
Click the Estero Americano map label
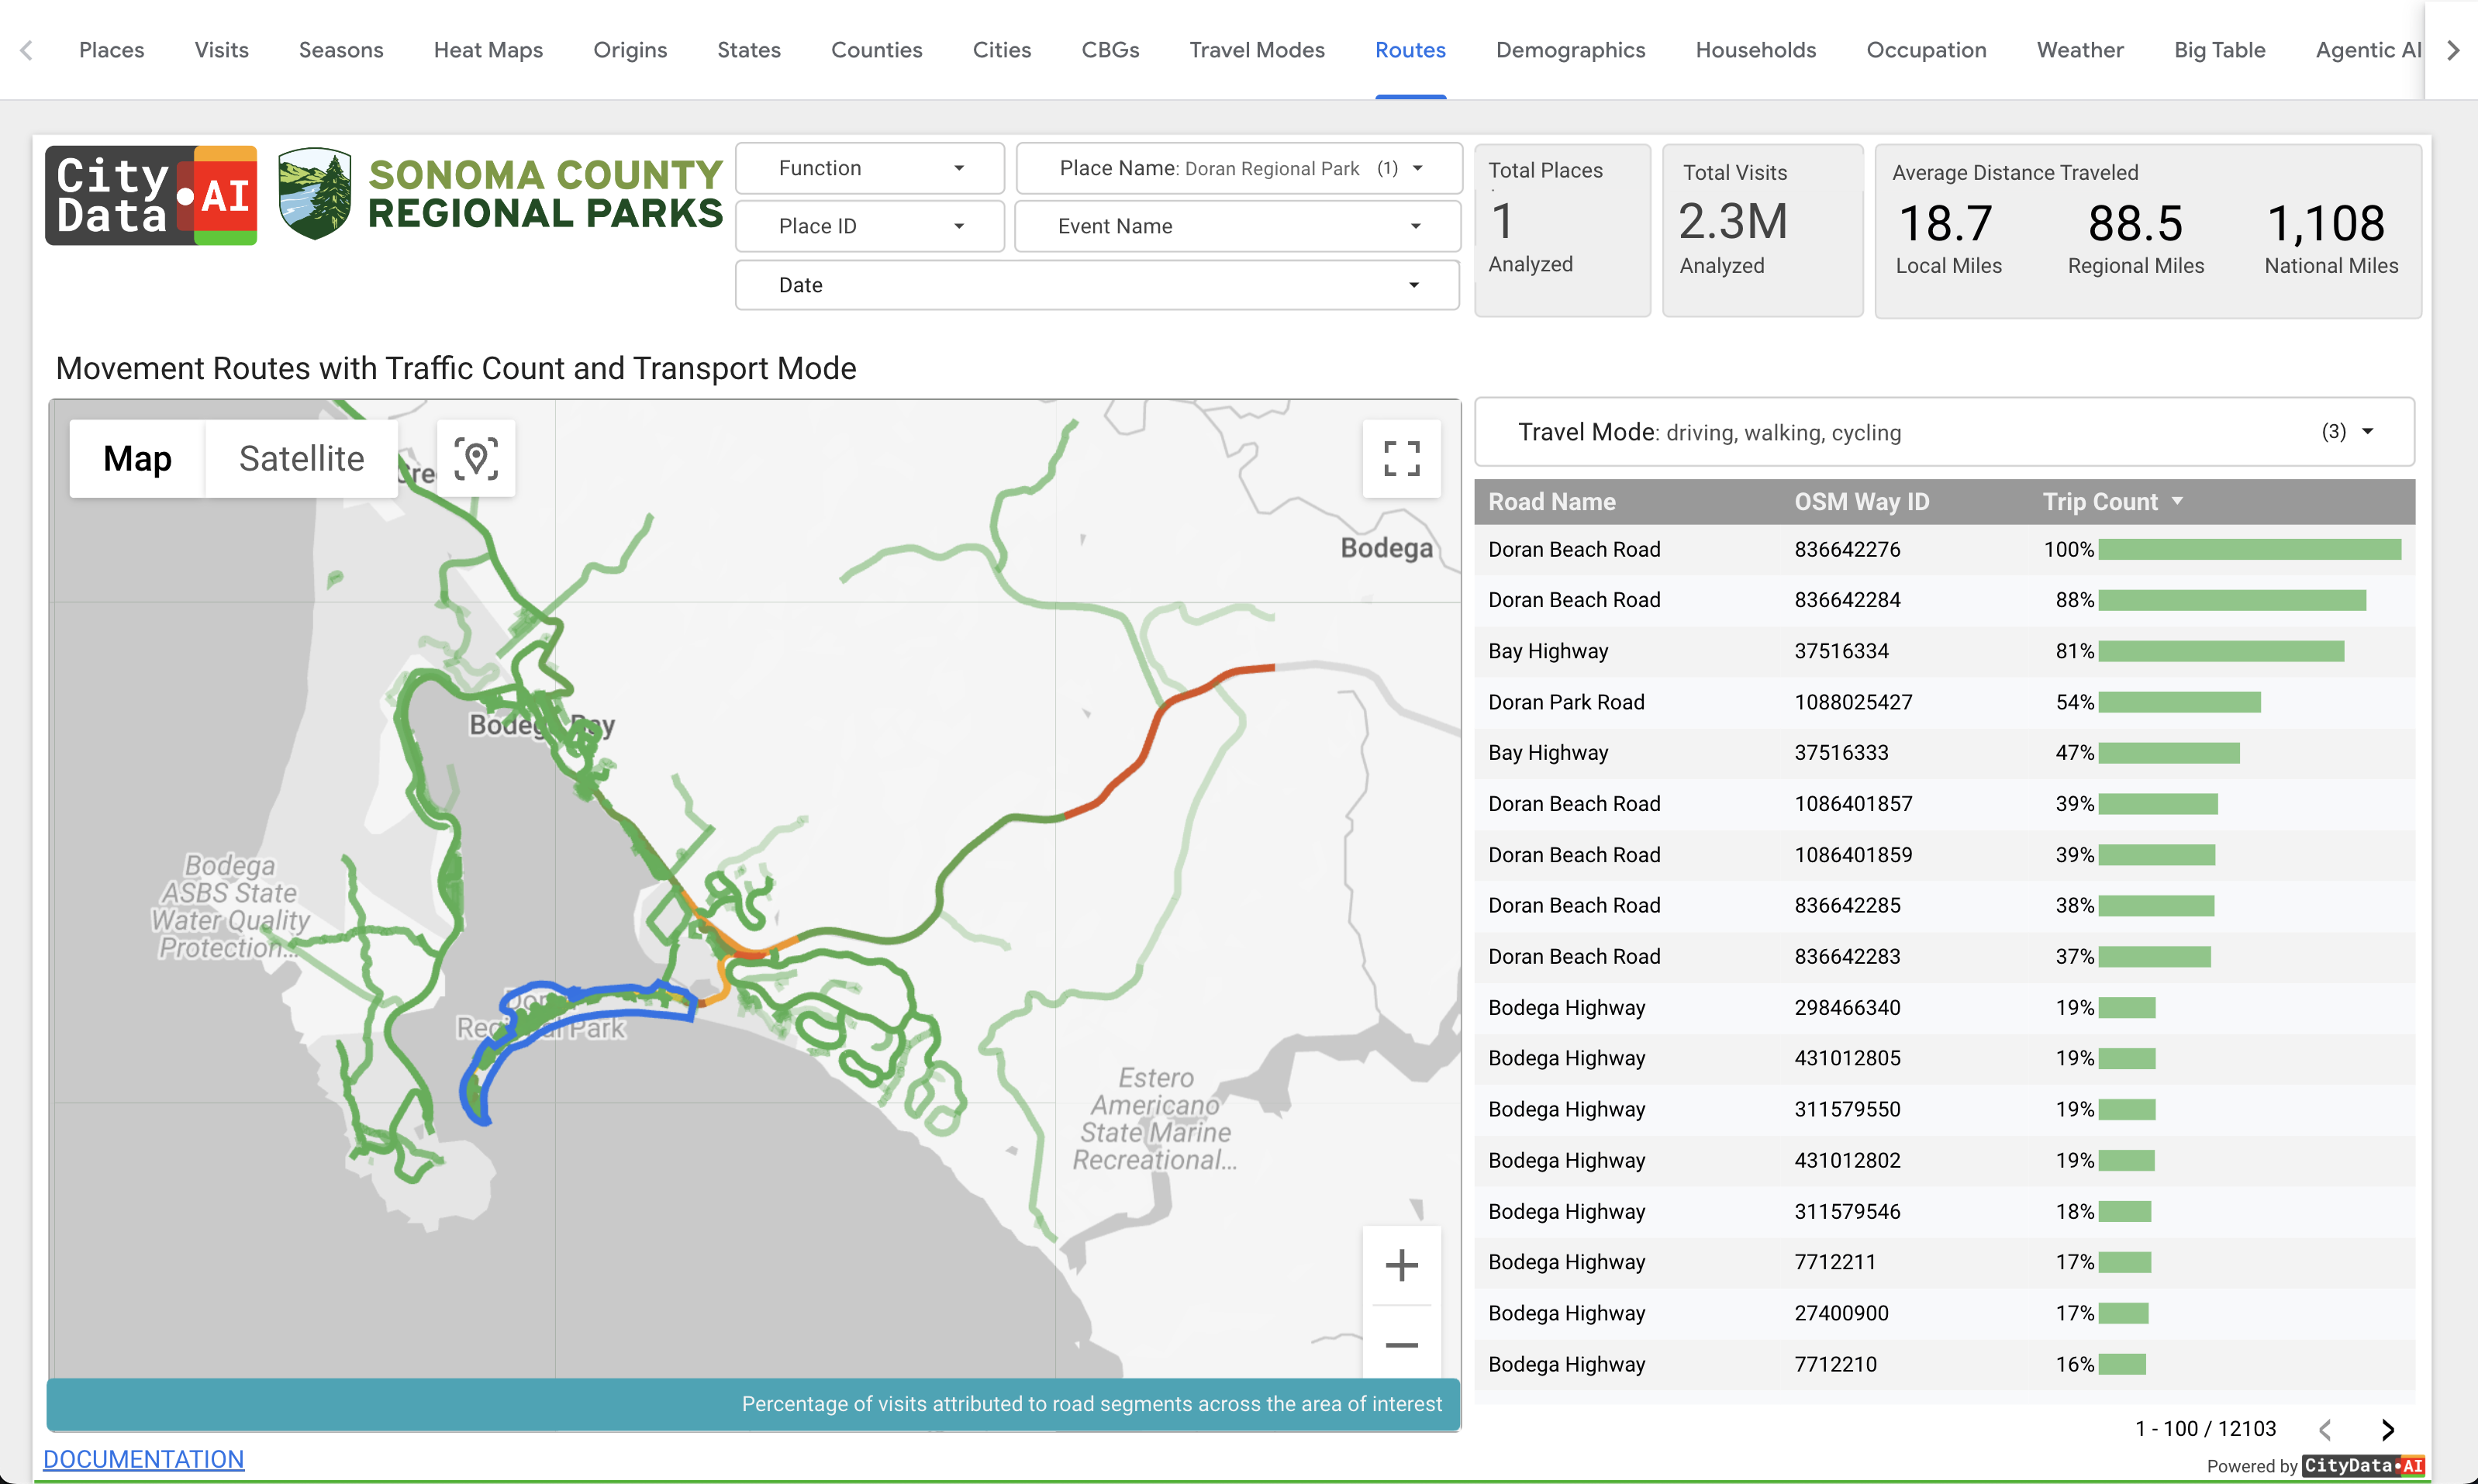1155,1119
